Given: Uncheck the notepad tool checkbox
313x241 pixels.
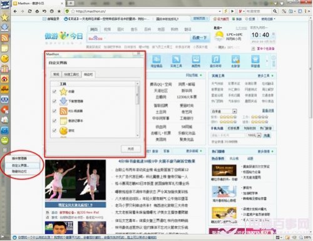Looking at the screenshot, I should coord(54,121).
